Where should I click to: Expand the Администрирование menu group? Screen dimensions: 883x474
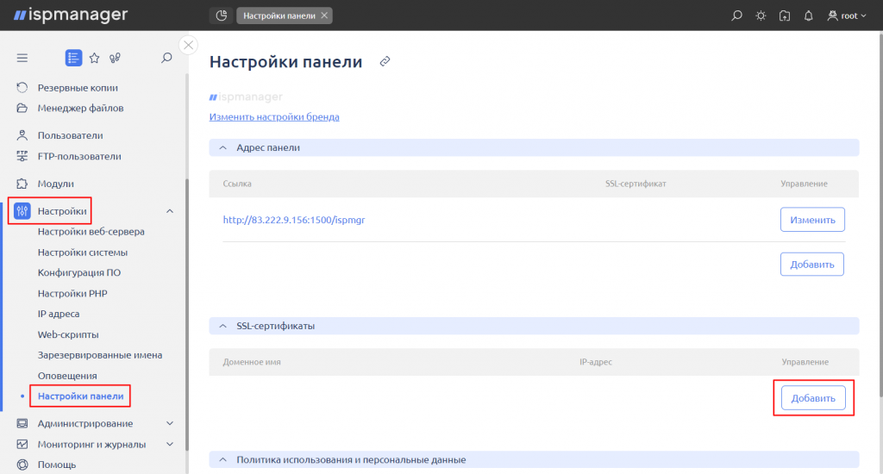pyautogui.click(x=170, y=423)
